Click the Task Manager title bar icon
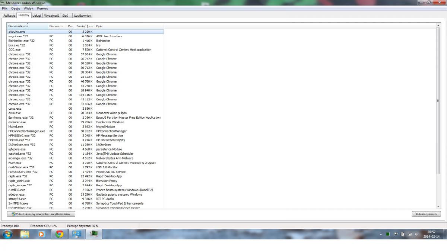447x251 pixels. coord(3,3)
